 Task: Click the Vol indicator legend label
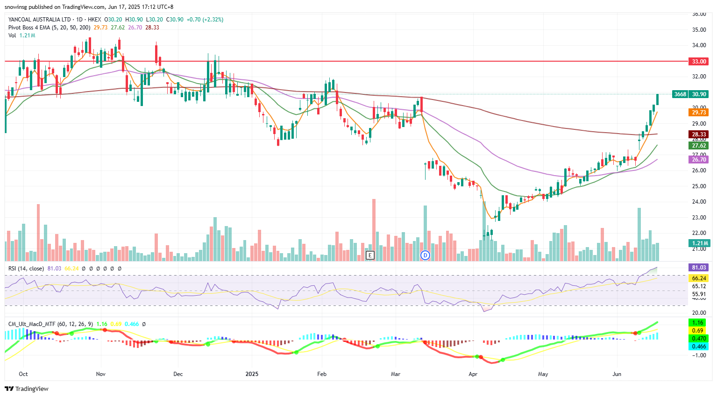point(12,35)
